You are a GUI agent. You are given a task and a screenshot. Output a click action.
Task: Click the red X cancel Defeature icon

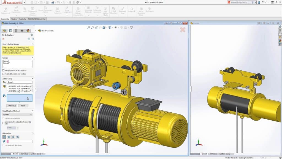pyautogui.click(x=4, y=39)
